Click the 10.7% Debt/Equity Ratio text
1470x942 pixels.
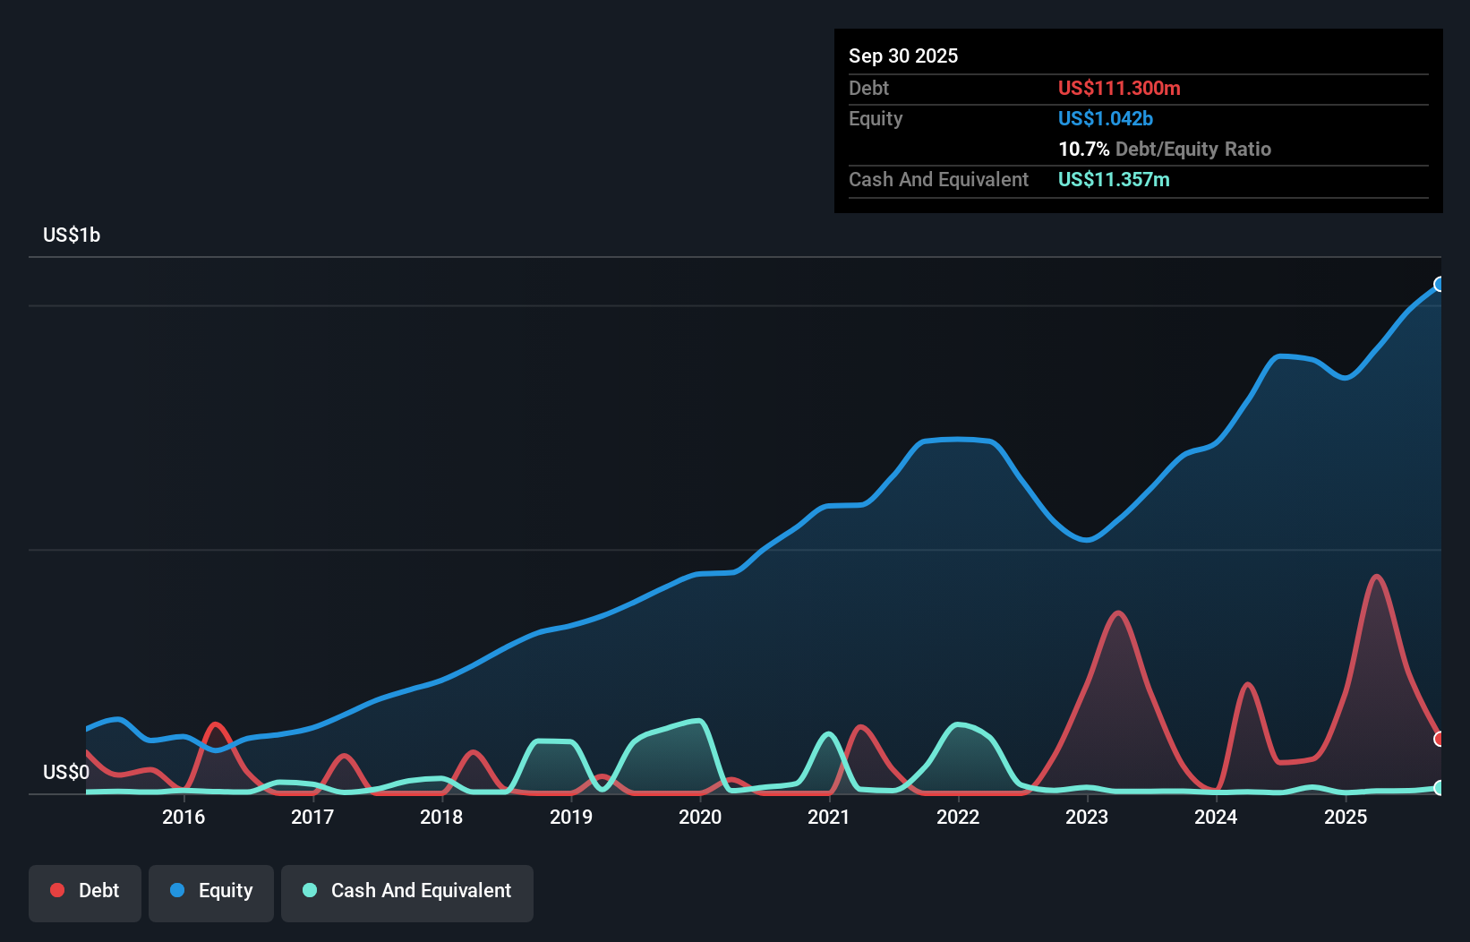(1165, 149)
